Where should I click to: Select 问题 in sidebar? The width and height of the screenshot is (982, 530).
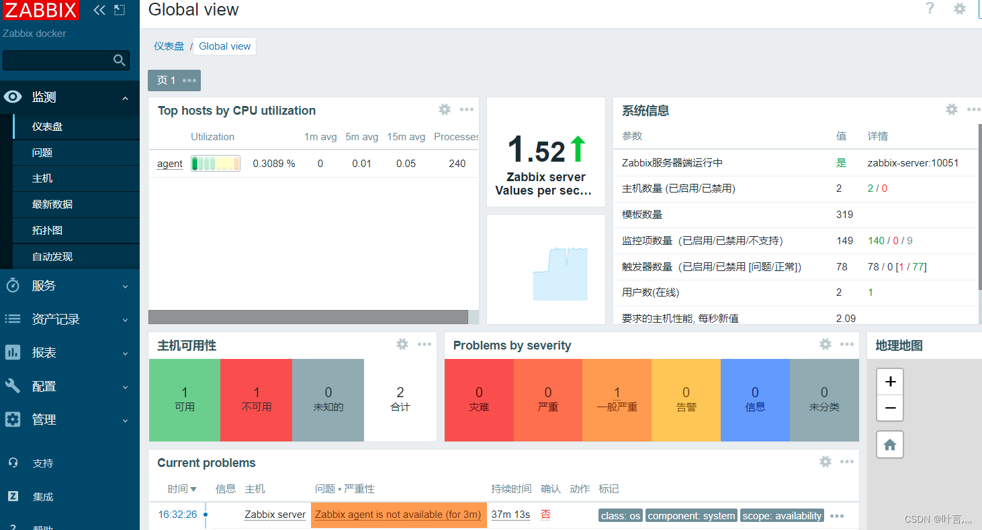click(x=76, y=152)
